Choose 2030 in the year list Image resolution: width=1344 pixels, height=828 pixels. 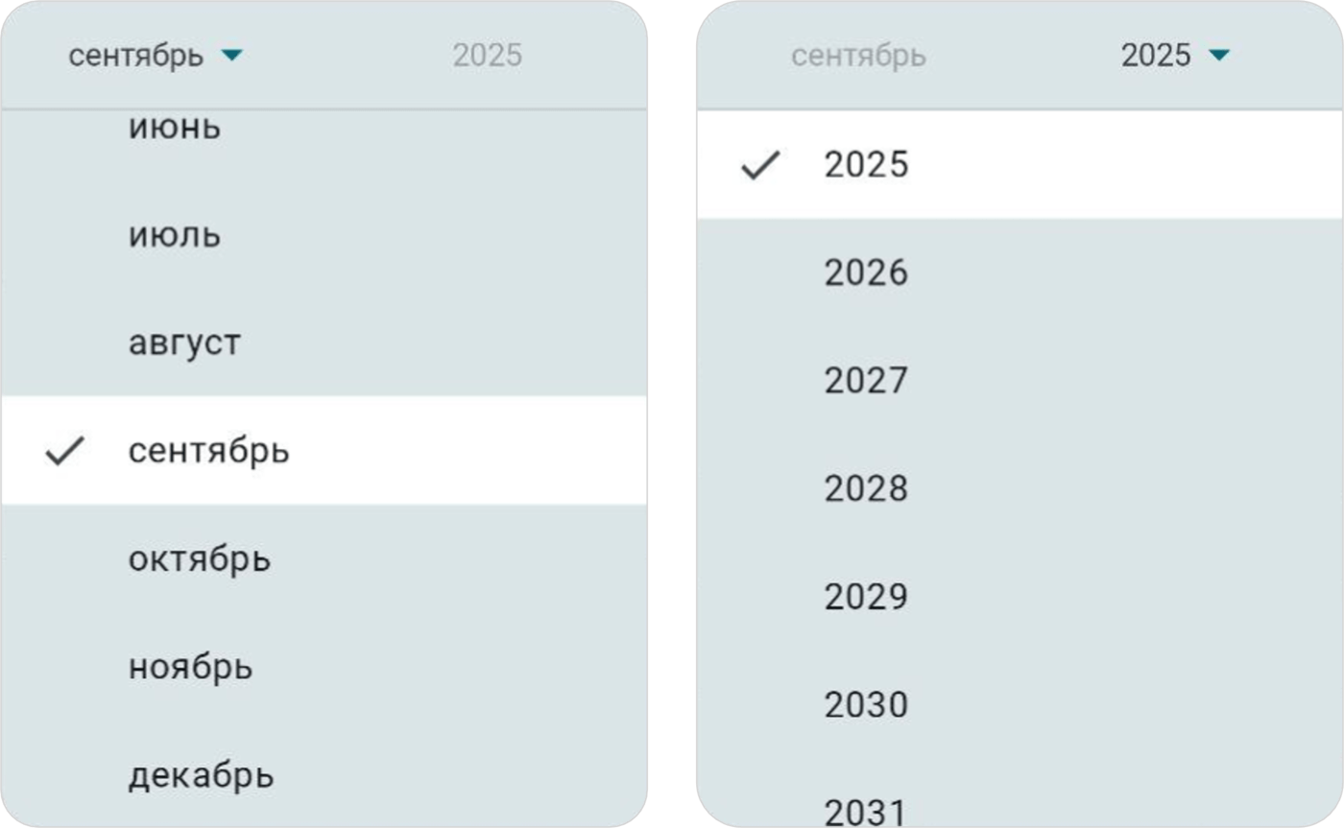[866, 705]
